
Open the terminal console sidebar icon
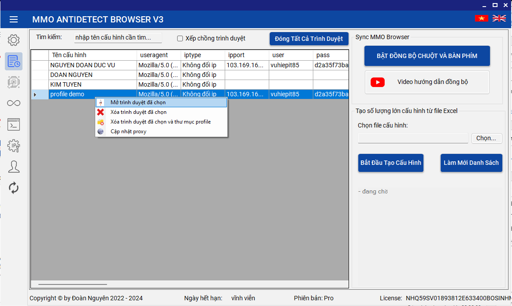pyautogui.click(x=14, y=124)
